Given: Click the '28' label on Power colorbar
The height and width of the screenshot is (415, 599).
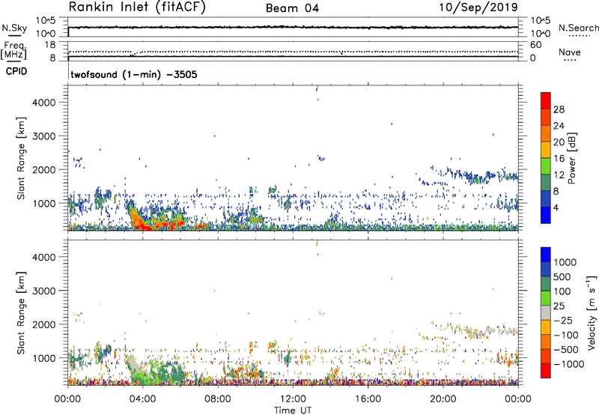Looking at the screenshot, I should coord(559,109).
